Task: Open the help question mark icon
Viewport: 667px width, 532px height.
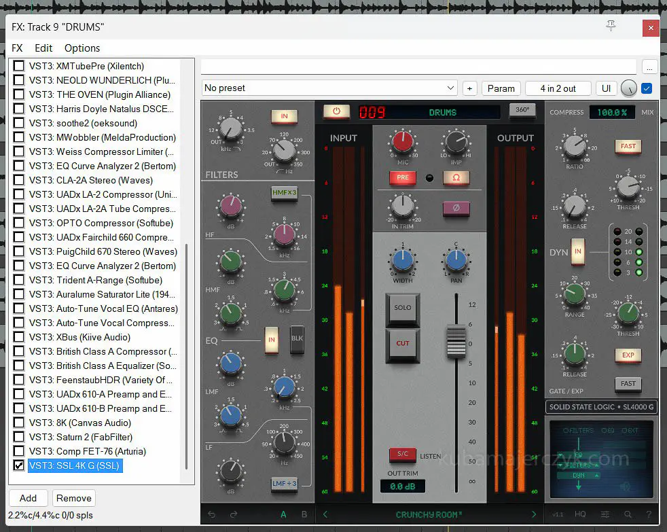Action: click(649, 514)
